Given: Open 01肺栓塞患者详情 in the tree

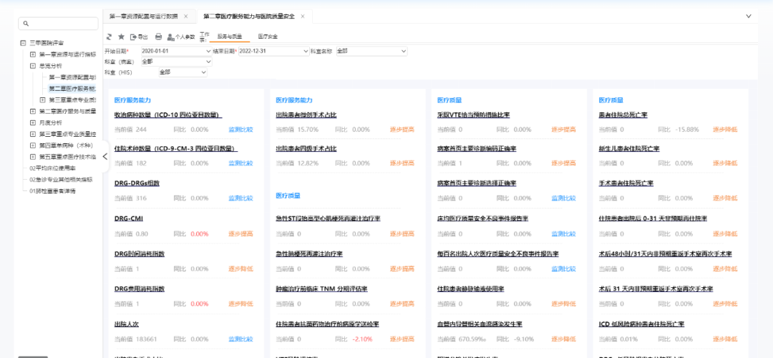Looking at the screenshot, I should pyautogui.click(x=52, y=191).
